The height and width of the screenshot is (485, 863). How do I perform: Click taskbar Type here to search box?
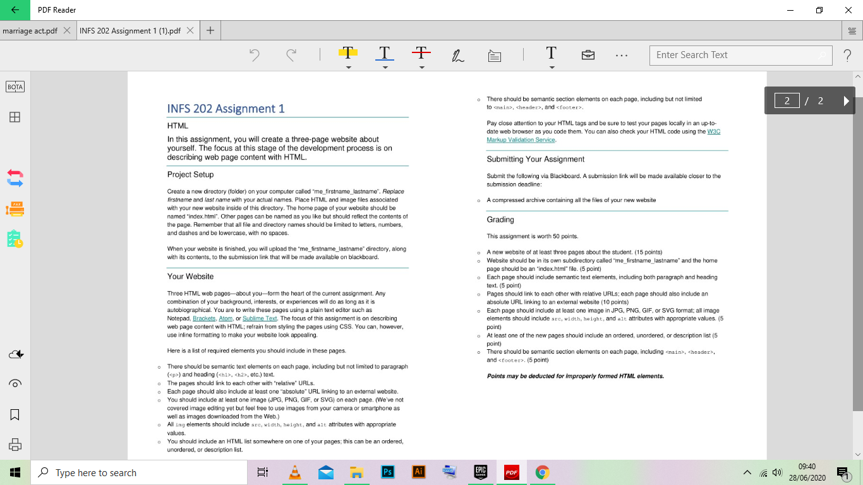click(x=139, y=472)
